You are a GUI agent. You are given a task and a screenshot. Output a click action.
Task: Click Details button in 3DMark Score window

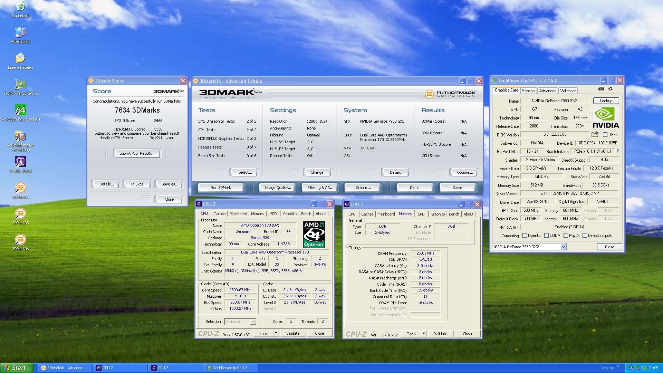click(x=106, y=184)
